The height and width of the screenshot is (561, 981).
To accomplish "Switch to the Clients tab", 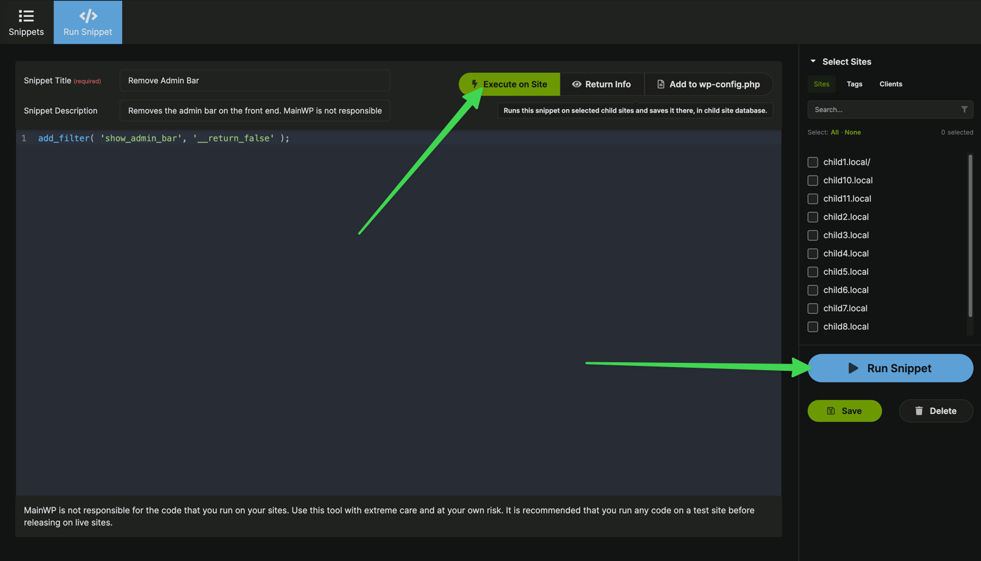I will coord(891,84).
